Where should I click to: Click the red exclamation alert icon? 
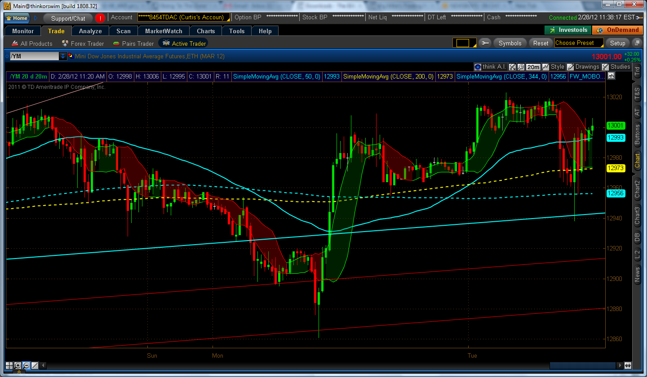point(100,18)
